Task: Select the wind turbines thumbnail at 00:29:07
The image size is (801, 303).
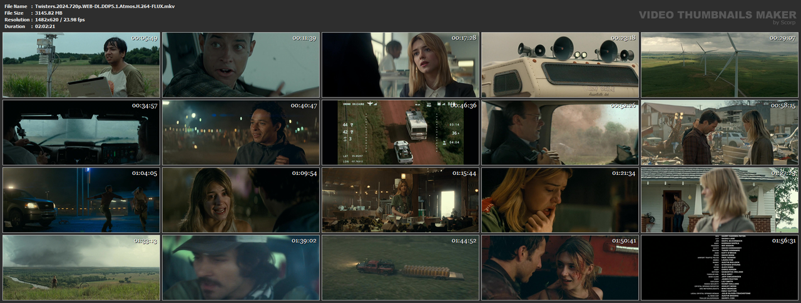Action: coord(720,65)
